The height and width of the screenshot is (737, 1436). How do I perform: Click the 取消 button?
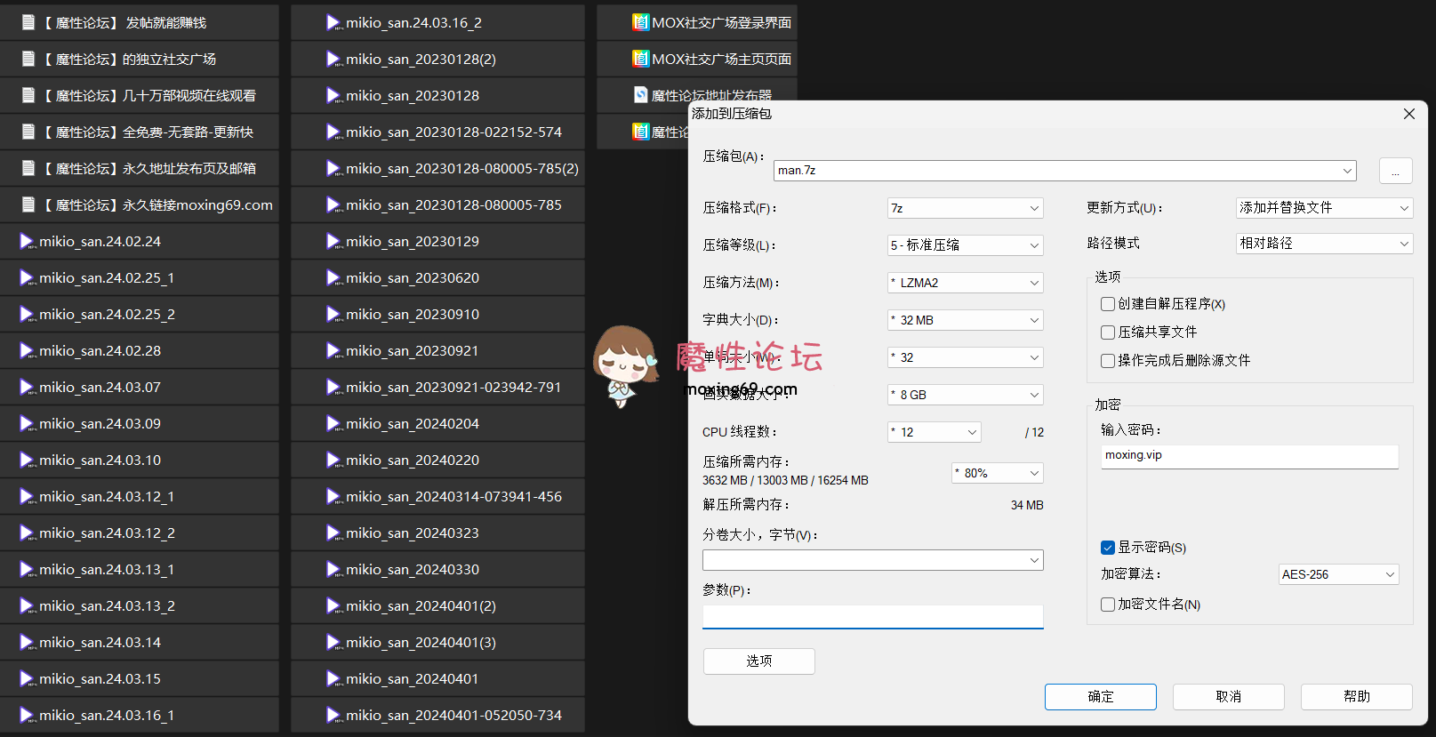click(1228, 697)
